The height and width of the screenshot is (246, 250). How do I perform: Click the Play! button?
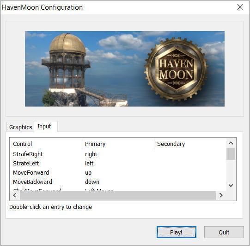[177, 232]
